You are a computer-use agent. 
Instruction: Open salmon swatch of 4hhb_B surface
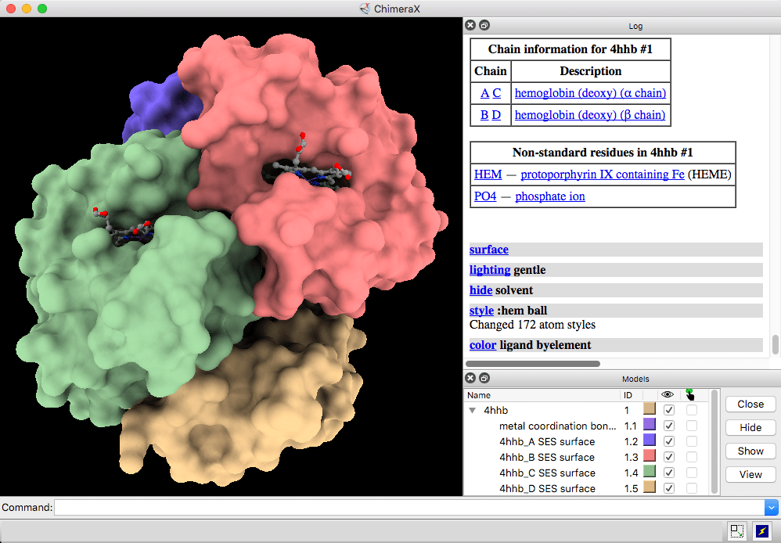(x=649, y=455)
